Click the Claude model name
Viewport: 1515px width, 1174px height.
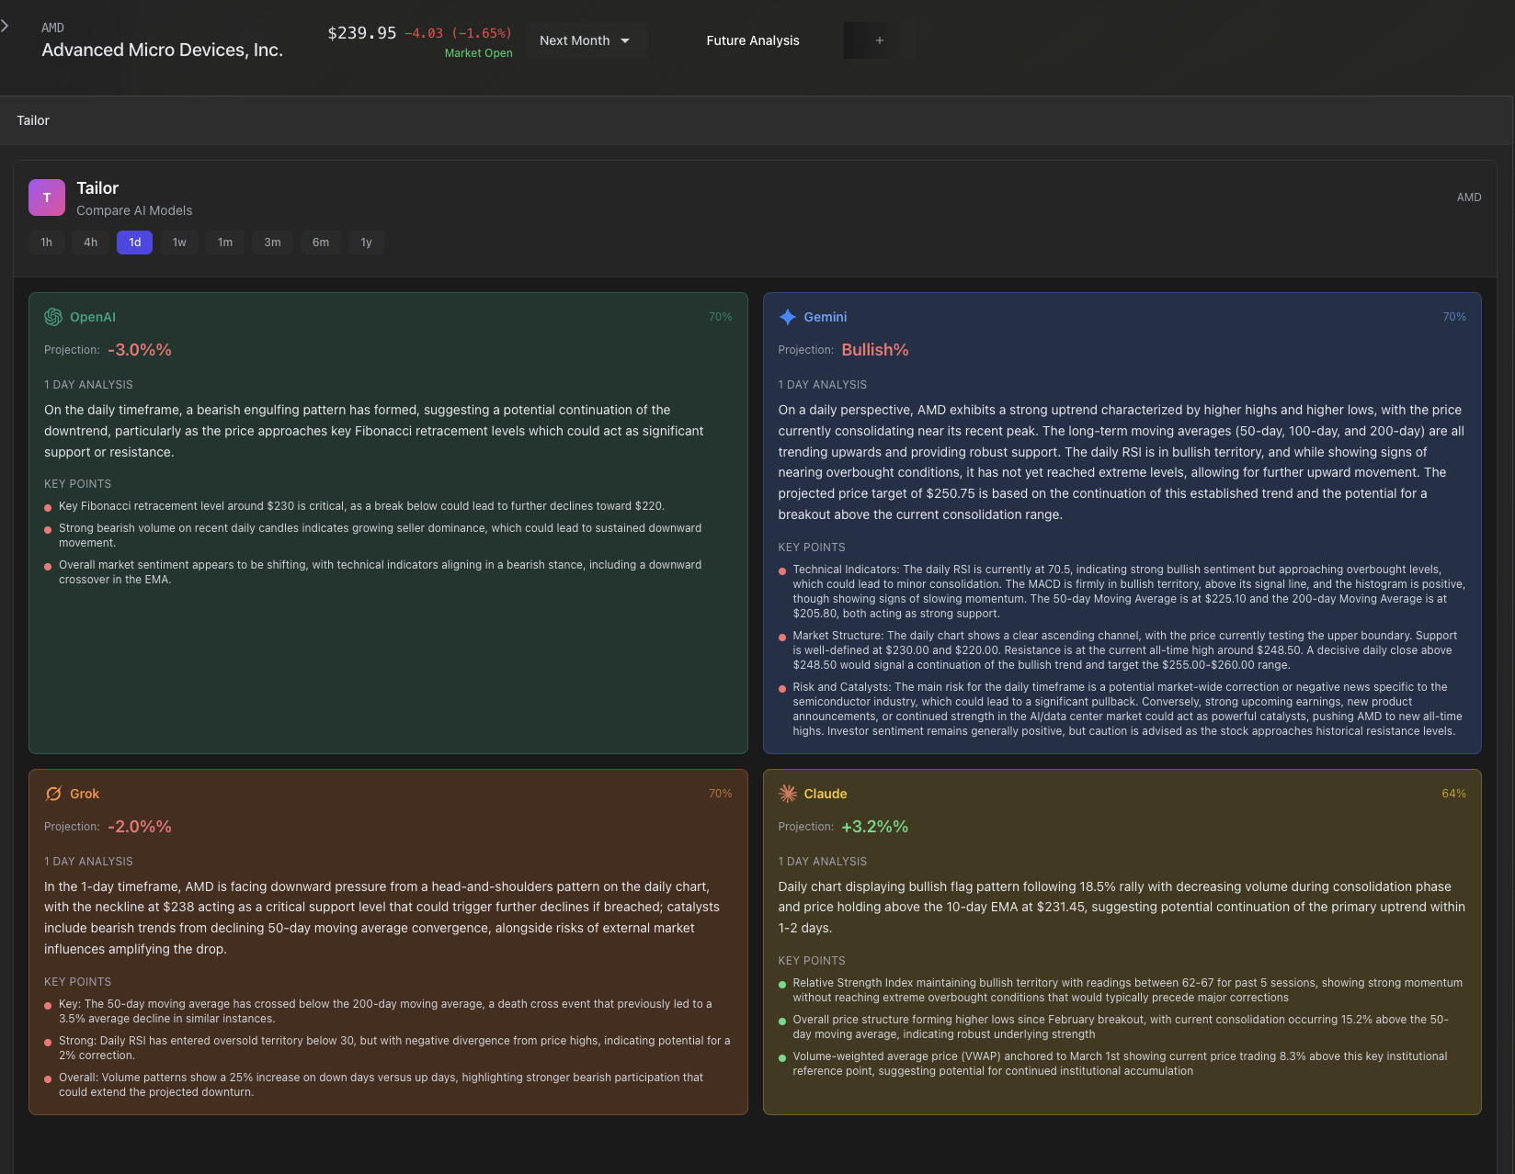825,794
